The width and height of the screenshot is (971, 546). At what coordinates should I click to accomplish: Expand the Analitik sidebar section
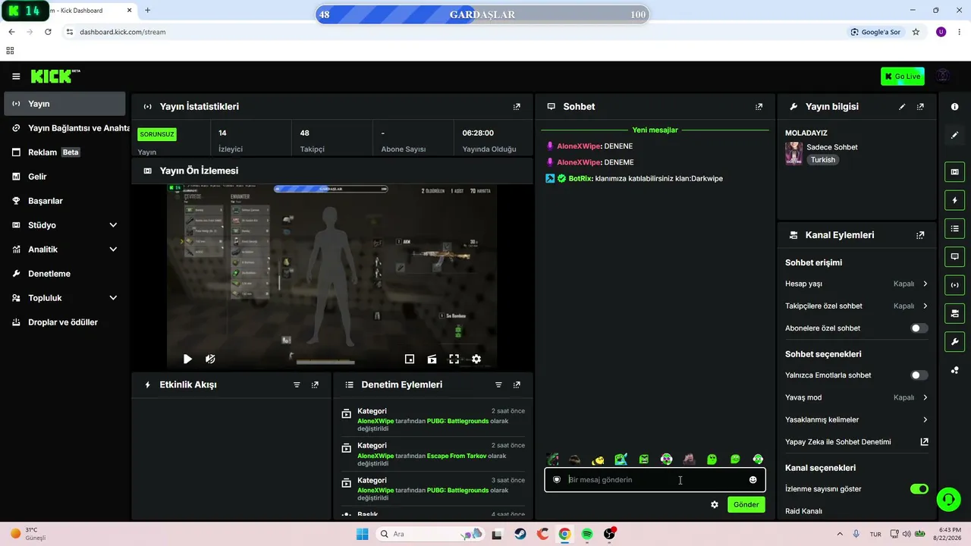tap(64, 249)
